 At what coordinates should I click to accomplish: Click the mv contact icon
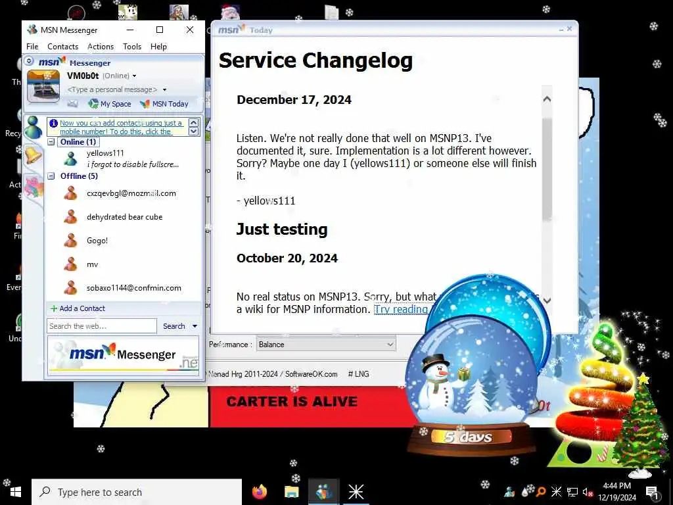[x=71, y=264]
